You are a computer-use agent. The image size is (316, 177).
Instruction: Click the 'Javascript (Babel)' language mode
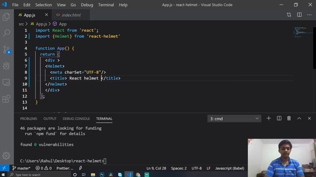point(230,168)
